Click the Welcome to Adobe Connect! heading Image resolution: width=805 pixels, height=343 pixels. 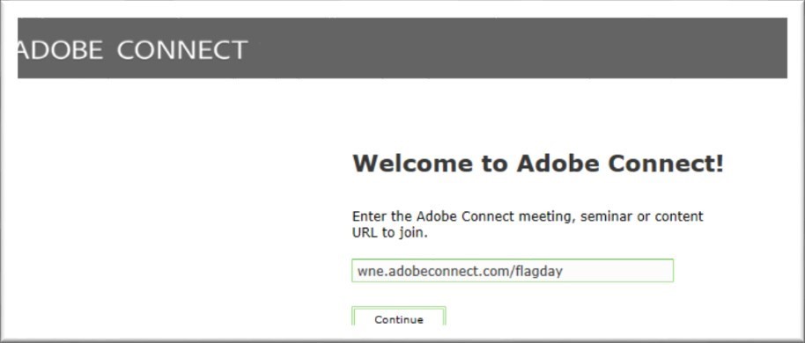pyautogui.click(x=538, y=163)
